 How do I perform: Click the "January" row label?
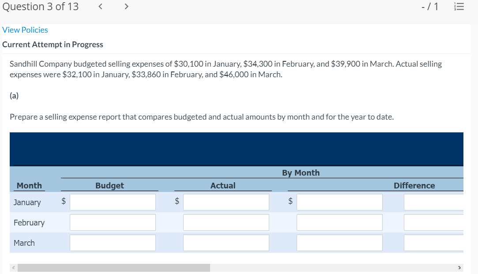pyautogui.click(x=27, y=203)
